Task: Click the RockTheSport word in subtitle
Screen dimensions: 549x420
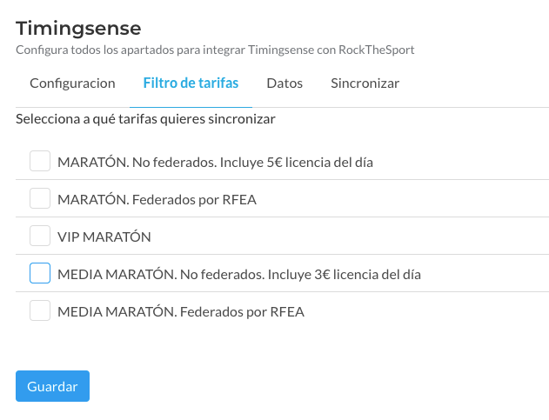Action: [x=377, y=50]
